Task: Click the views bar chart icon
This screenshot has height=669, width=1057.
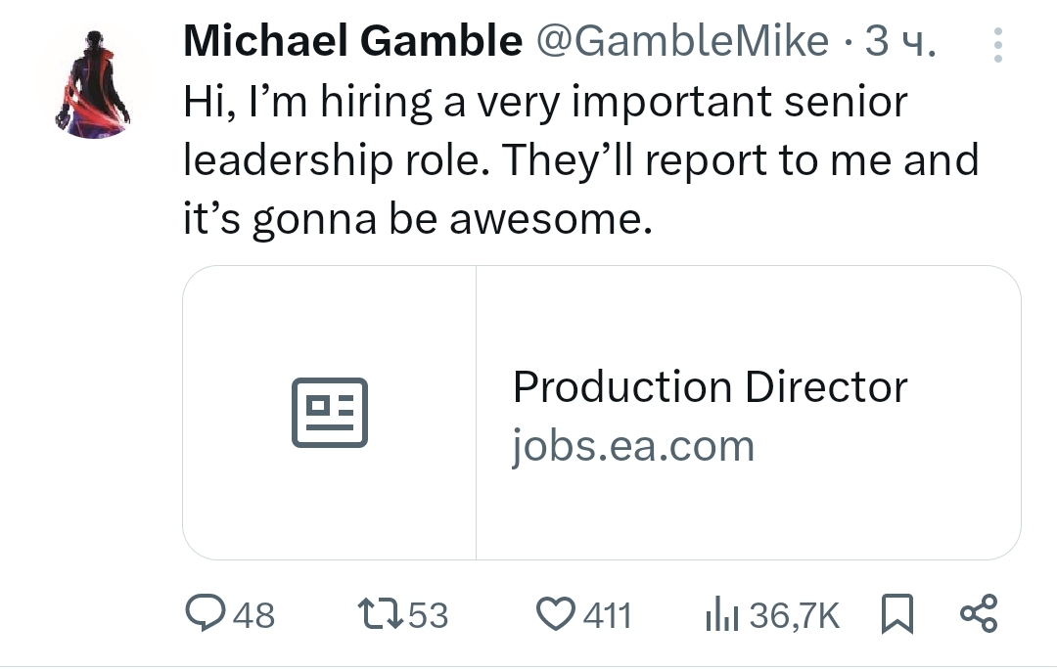Action: (x=721, y=614)
